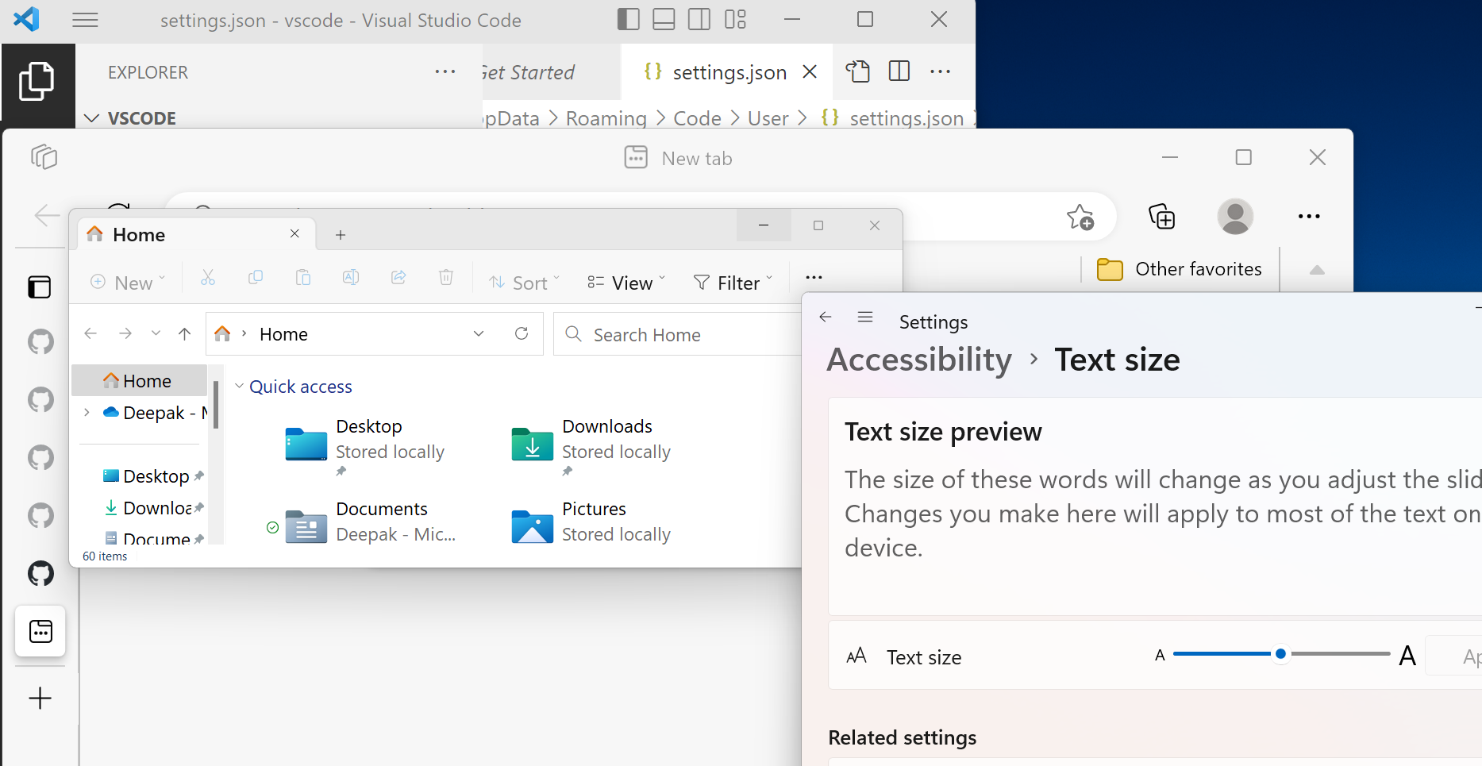Image resolution: width=1482 pixels, height=766 pixels.
Task: Click the Text size slider handle
Action: coord(1280,654)
